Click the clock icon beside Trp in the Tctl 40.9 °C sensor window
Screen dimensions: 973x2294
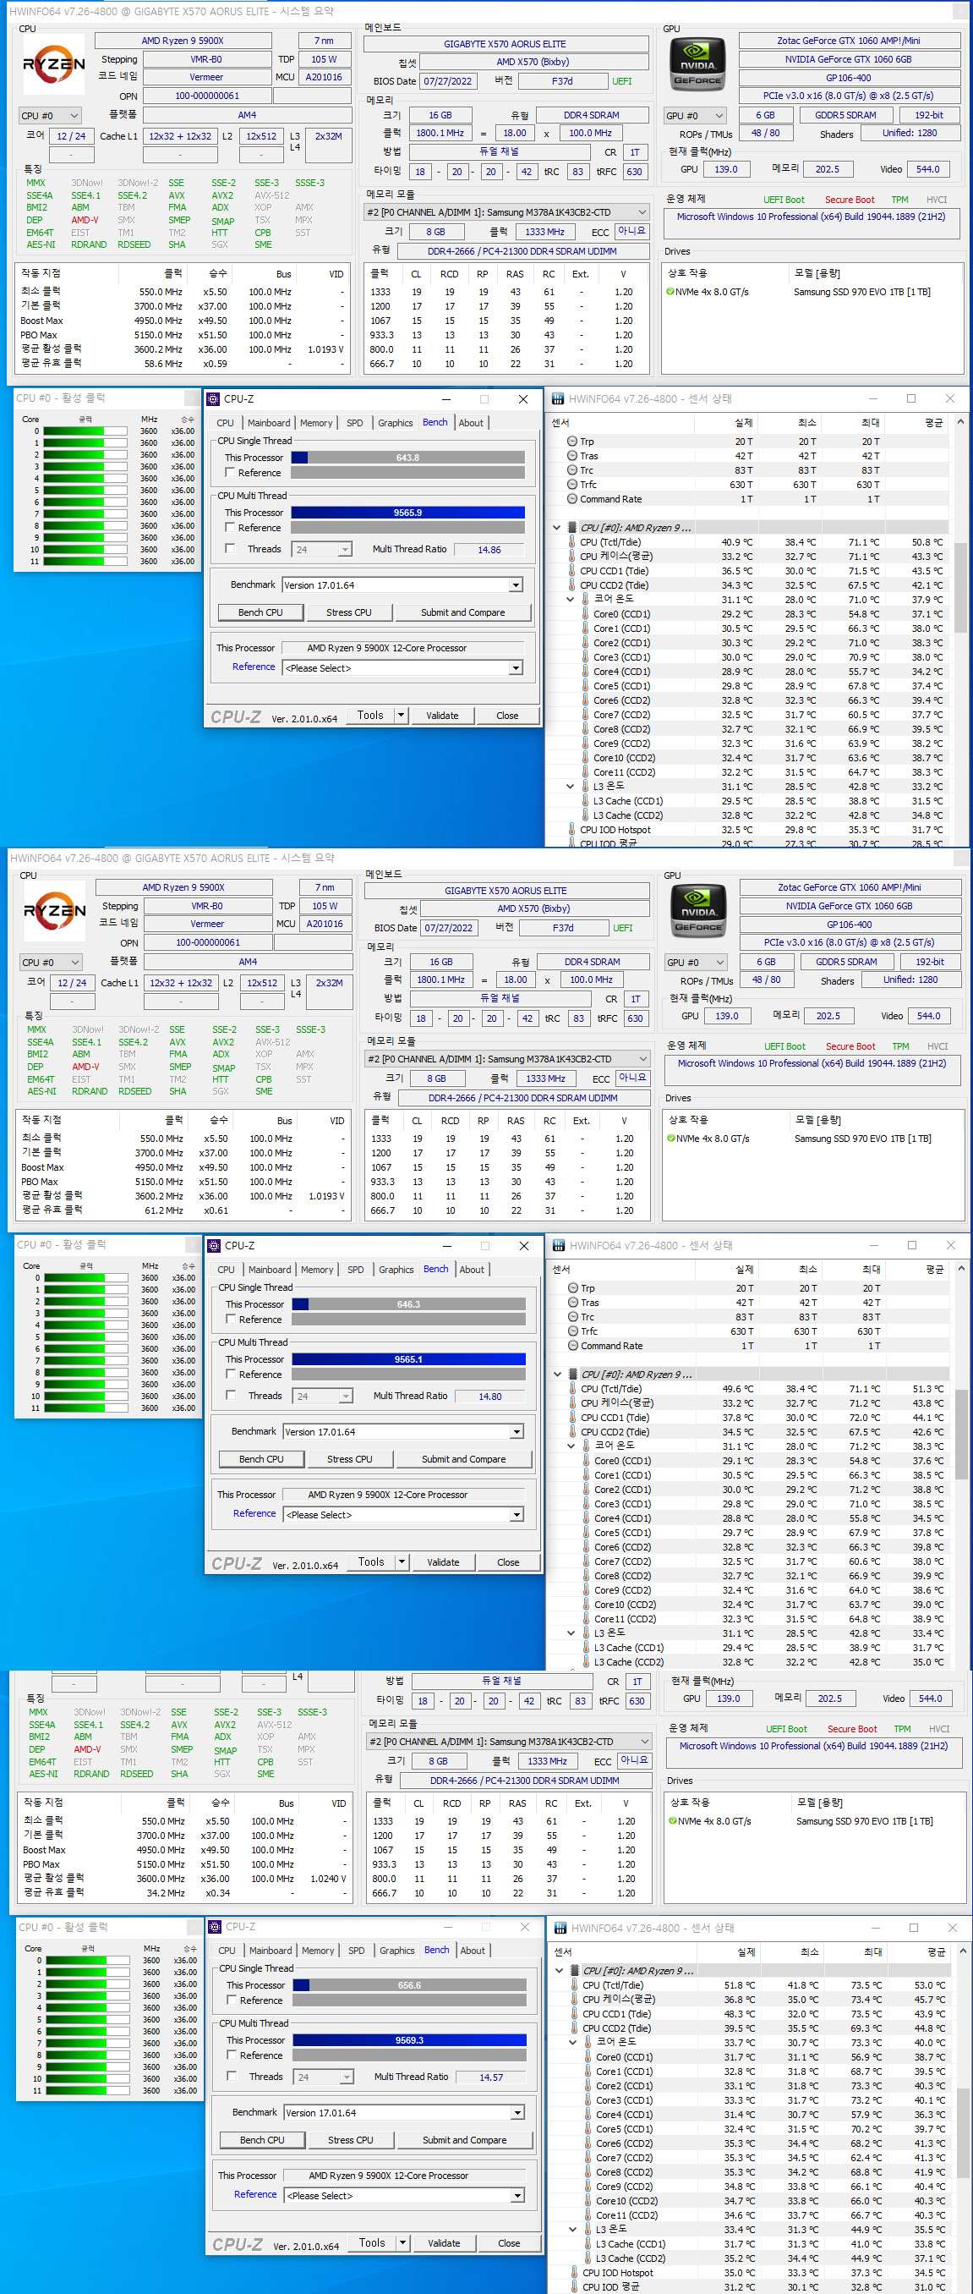pos(572,442)
